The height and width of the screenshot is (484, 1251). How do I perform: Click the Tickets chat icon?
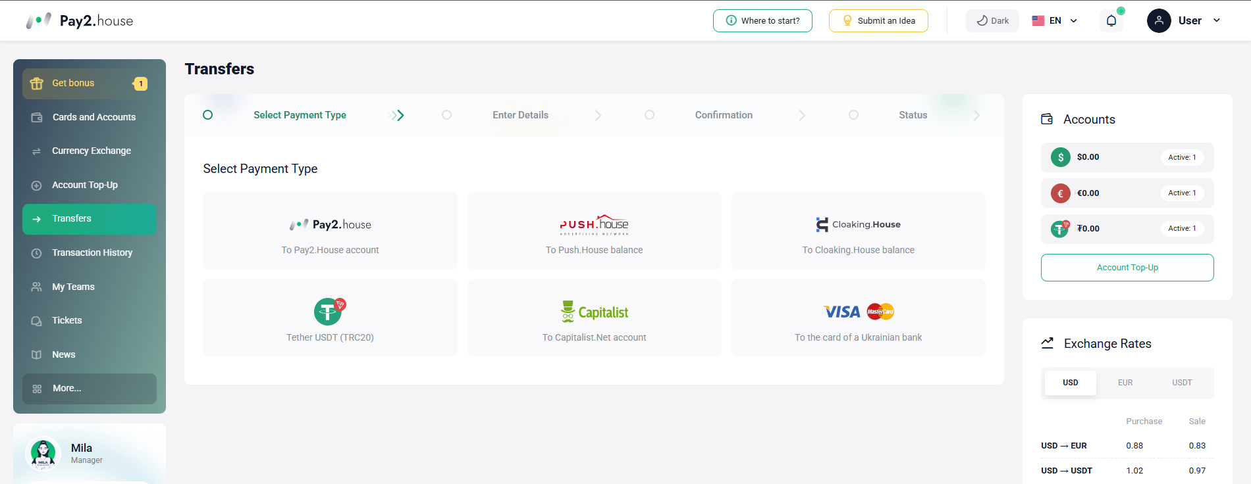37,321
